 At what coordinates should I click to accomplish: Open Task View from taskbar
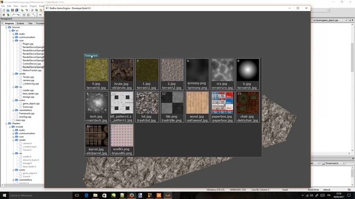click(77, 195)
